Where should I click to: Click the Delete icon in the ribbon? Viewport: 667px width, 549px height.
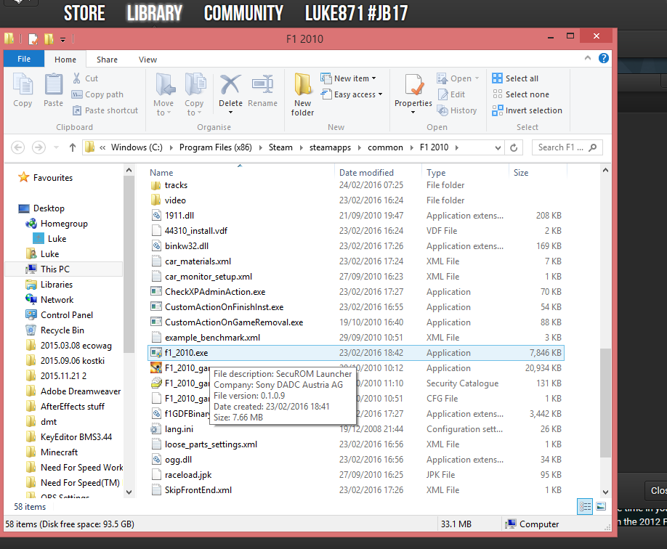coord(230,85)
